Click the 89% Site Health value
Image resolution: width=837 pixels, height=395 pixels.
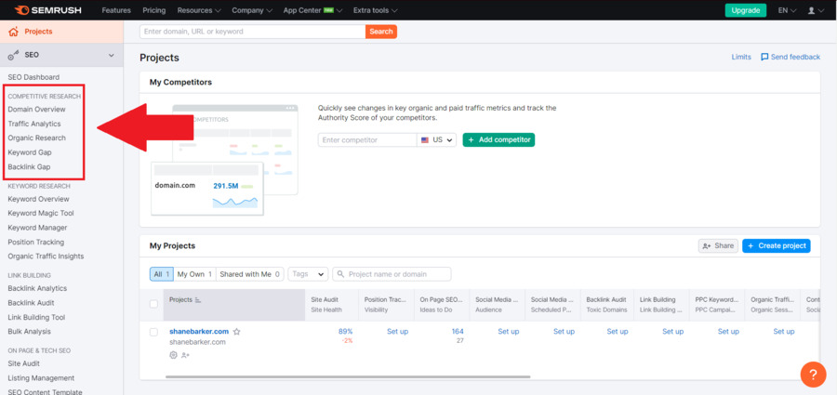click(x=345, y=332)
